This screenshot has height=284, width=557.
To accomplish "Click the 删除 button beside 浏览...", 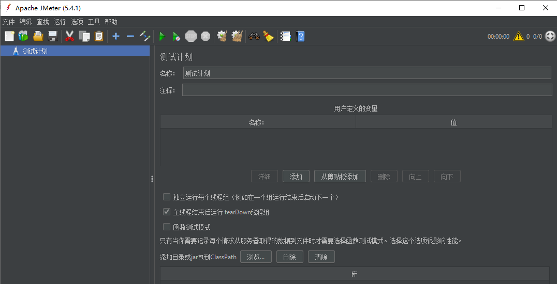I will 290,257.
